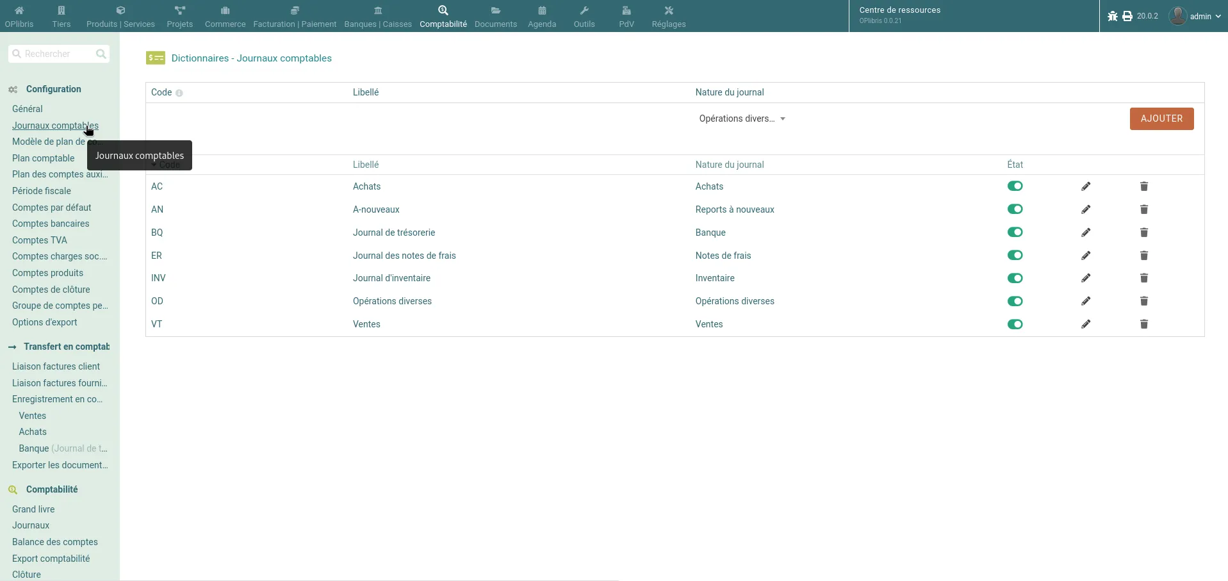This screenshot has height=581, width=1228.
Task: Click in the Rechercher search field
Action: 54,54
